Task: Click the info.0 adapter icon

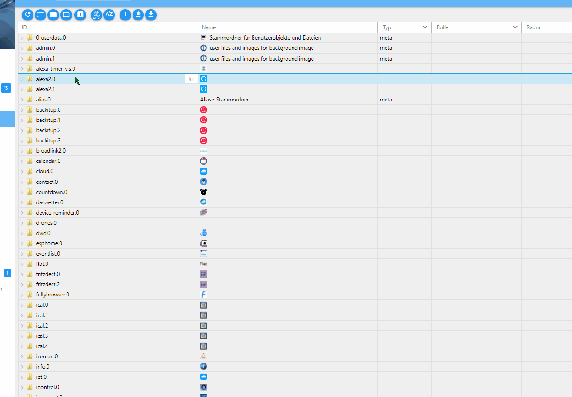Action: click(203, 366)
